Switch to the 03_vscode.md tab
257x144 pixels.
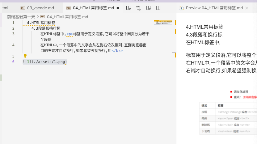coord(40,8)
